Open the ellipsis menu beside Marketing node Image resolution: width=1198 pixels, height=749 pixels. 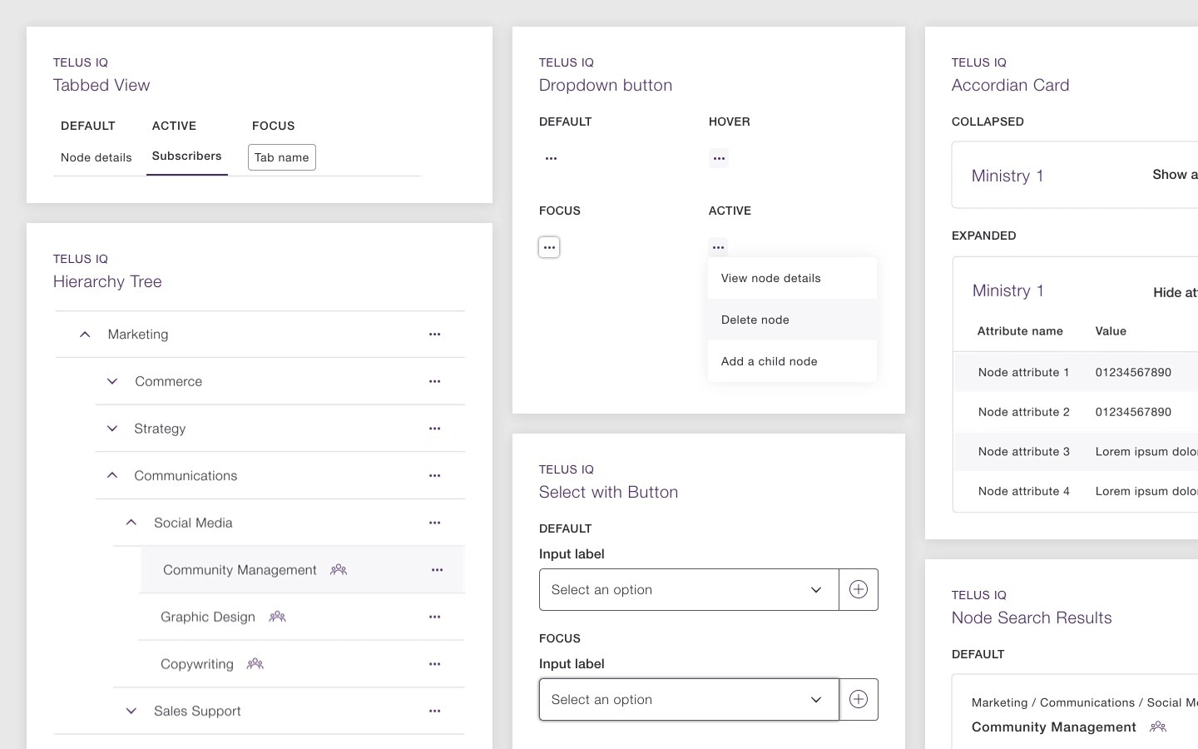click(434, 334)
